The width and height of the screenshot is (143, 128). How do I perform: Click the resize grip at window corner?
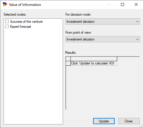[x=141, y=126]
